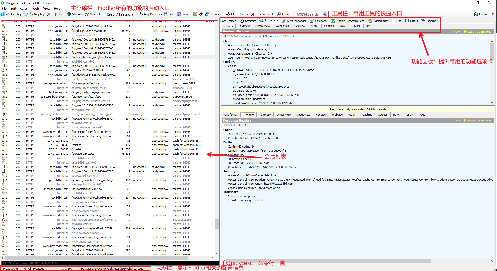Click request [Header Definitions] link
Viewport: 497px width, 271px height.
478,32
